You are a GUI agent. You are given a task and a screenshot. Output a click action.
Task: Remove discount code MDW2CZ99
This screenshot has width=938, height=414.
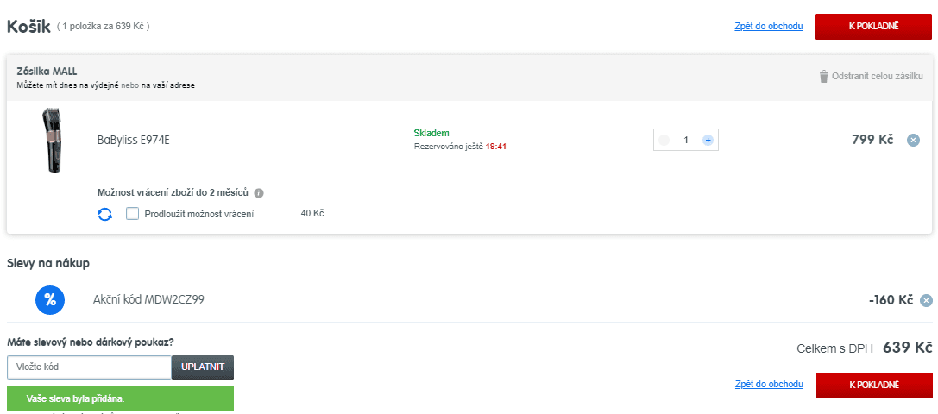coord(926,300)
